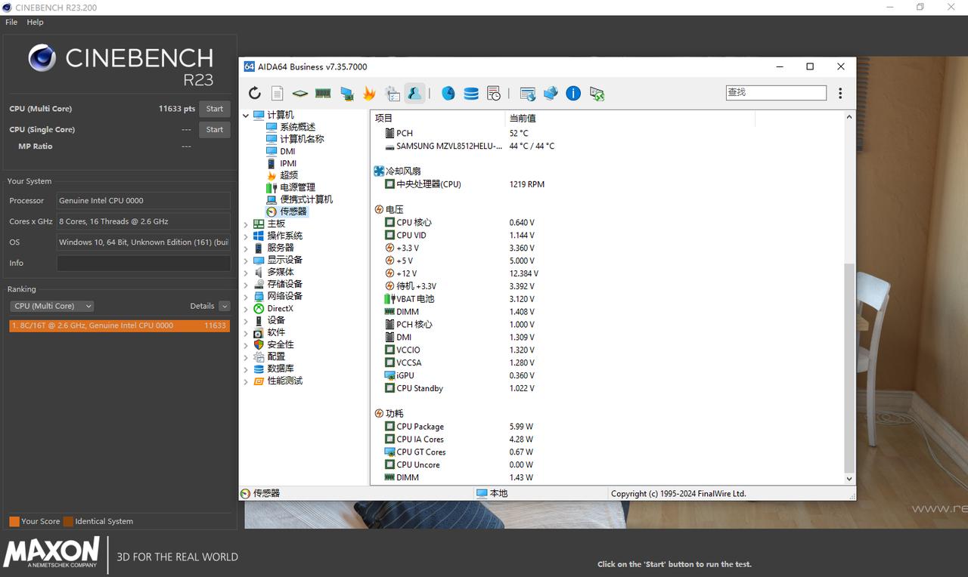Click the green arrows update toolbar icon
968x577 pixels.
tap(597, 93)
